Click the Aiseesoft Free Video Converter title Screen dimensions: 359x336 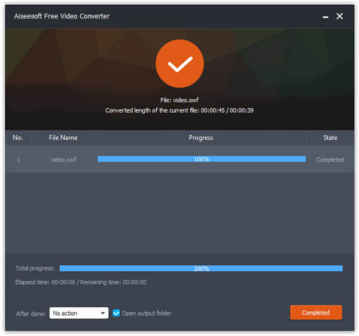point(62,16)
